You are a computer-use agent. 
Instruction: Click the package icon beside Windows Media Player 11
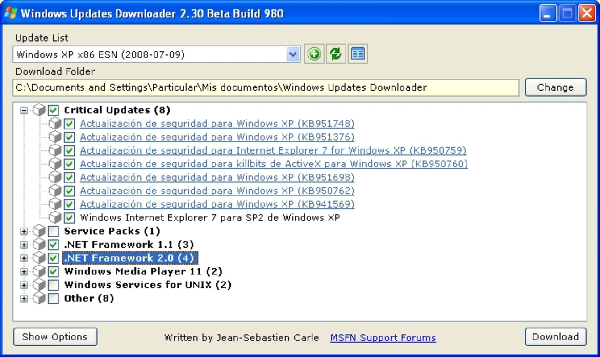coord(39,271)
